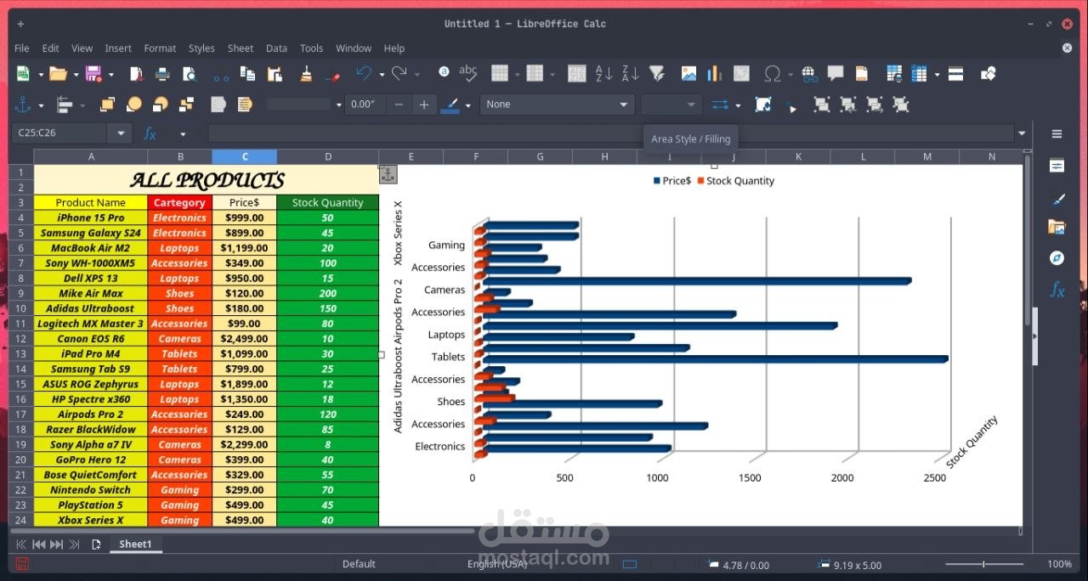Expand the Save options dropdown arrow

pyautogui.click(x=110, y=75)
